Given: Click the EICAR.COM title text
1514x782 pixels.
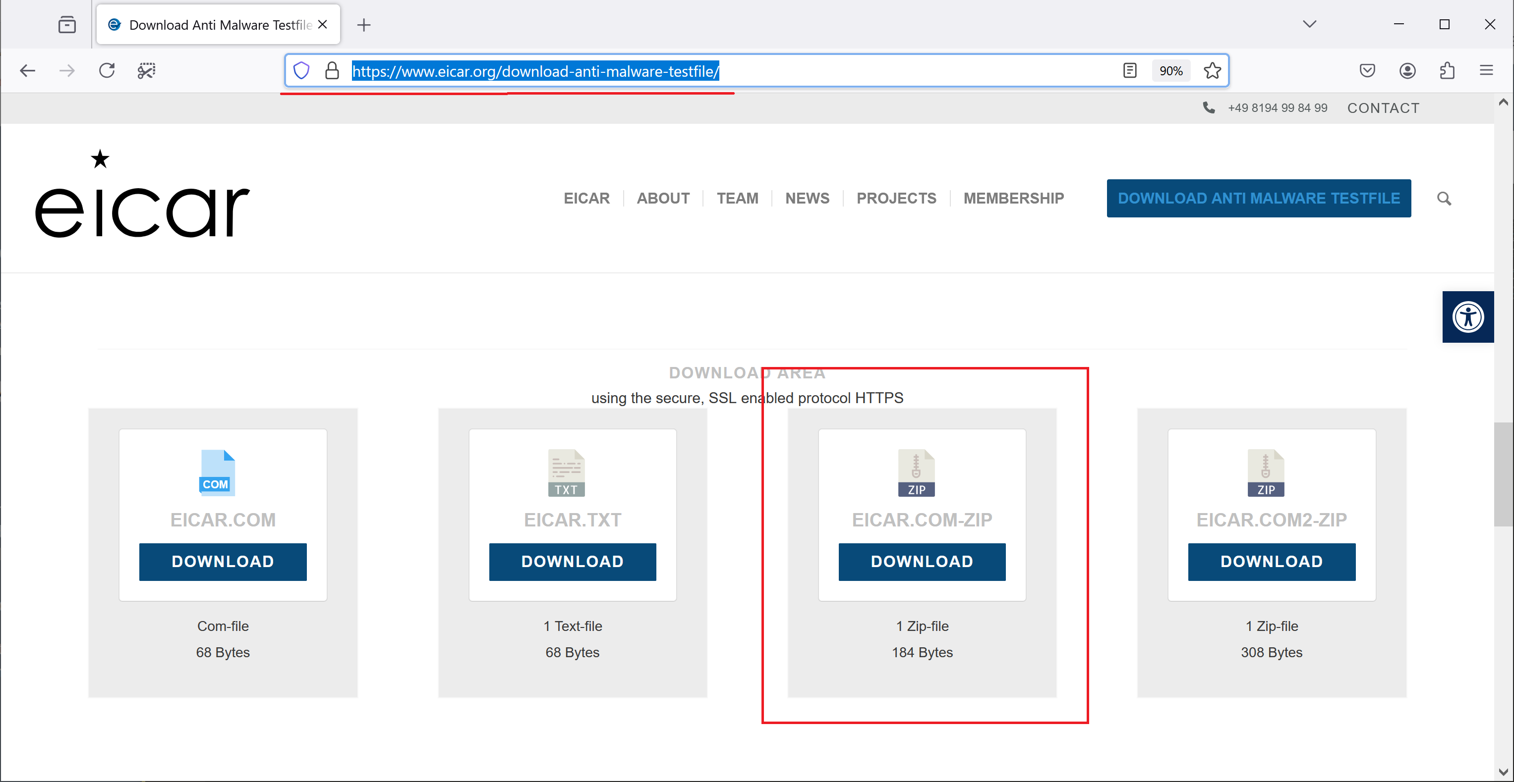Looking at the screenshot, I should [223, 520].
